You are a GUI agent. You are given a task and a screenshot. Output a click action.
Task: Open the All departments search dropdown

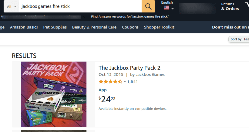point(11,6)
